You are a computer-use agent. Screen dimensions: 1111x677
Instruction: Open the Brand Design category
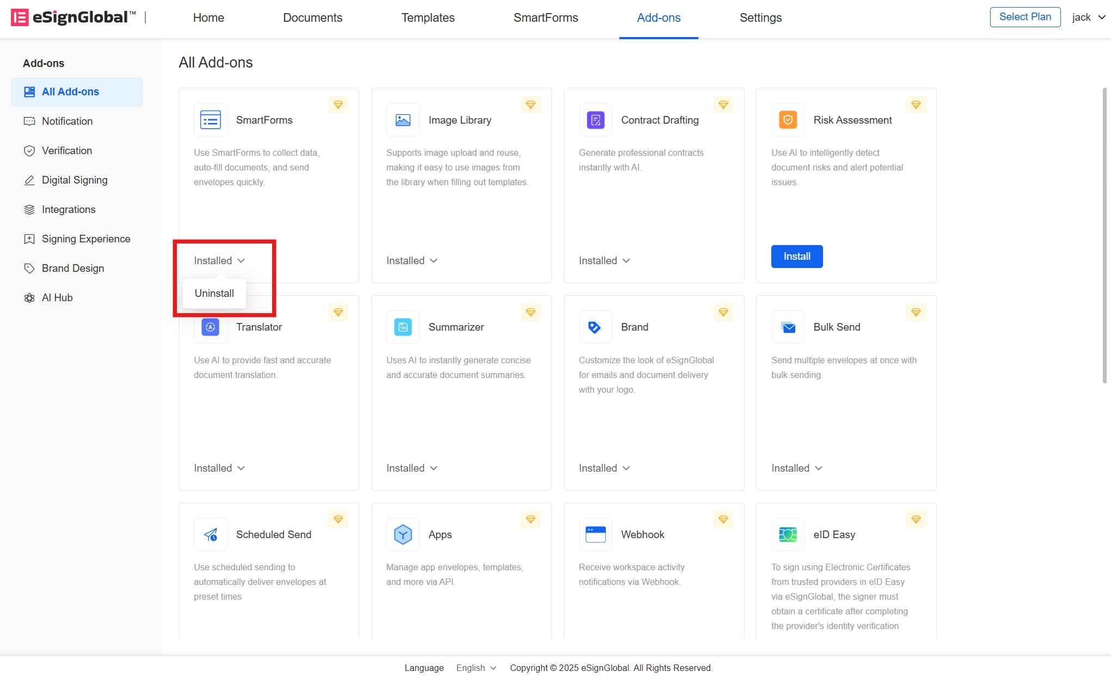(77, 268)
